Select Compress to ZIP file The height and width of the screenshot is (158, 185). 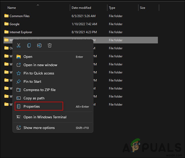[53, 90]
